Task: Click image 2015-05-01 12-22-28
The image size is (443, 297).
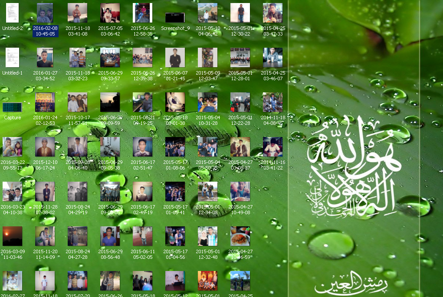Action: [240, 102]
